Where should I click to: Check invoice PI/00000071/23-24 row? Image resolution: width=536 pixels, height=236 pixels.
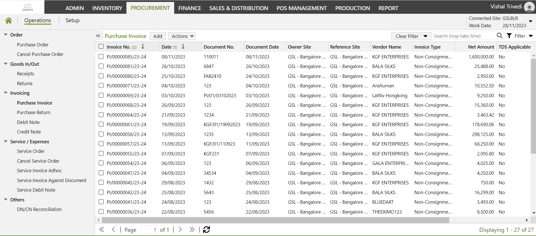click(101, 86)
